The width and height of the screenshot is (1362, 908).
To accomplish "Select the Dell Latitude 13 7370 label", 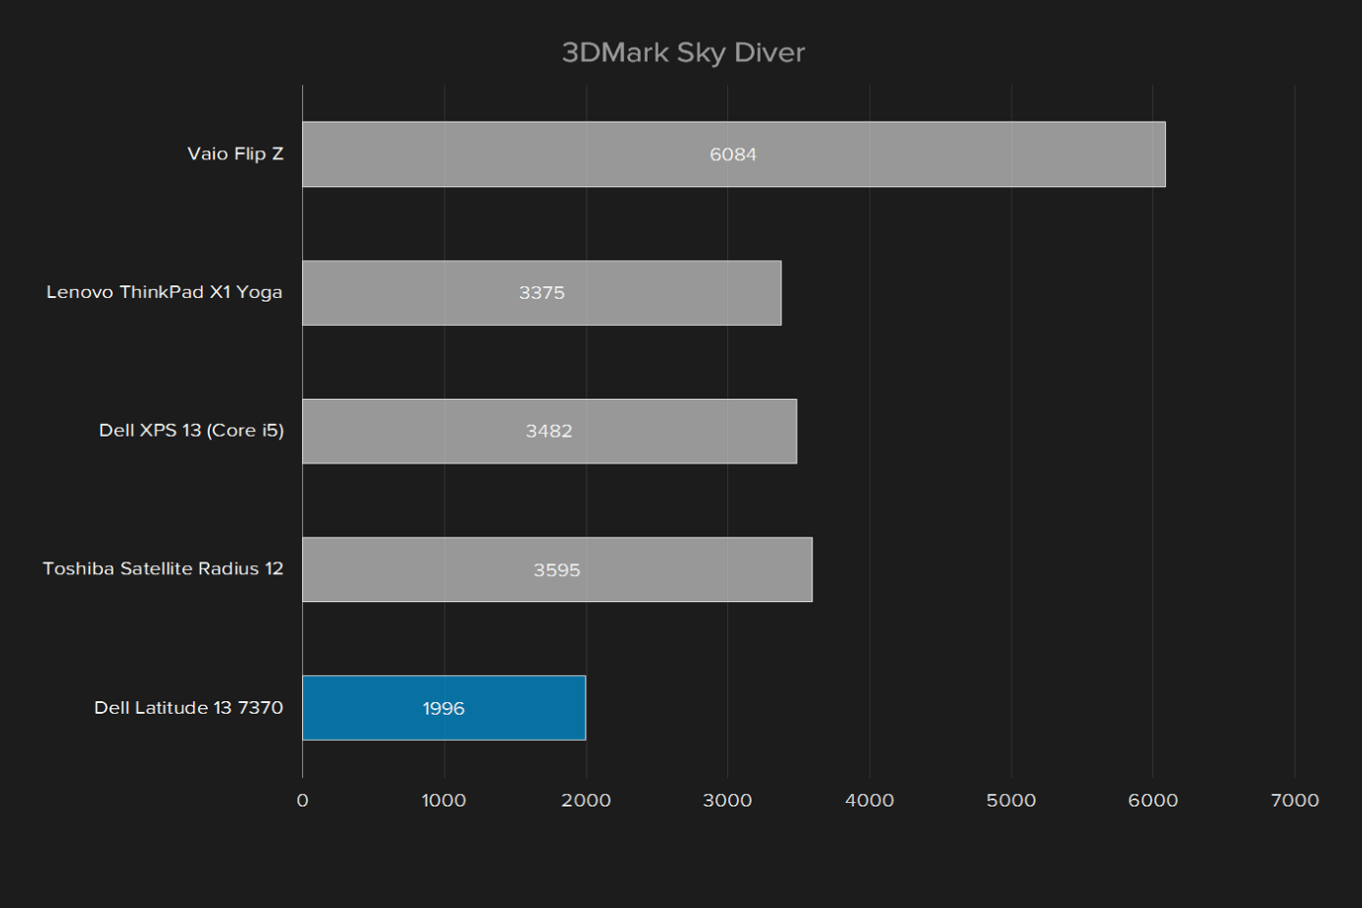I will click(188, 708).
